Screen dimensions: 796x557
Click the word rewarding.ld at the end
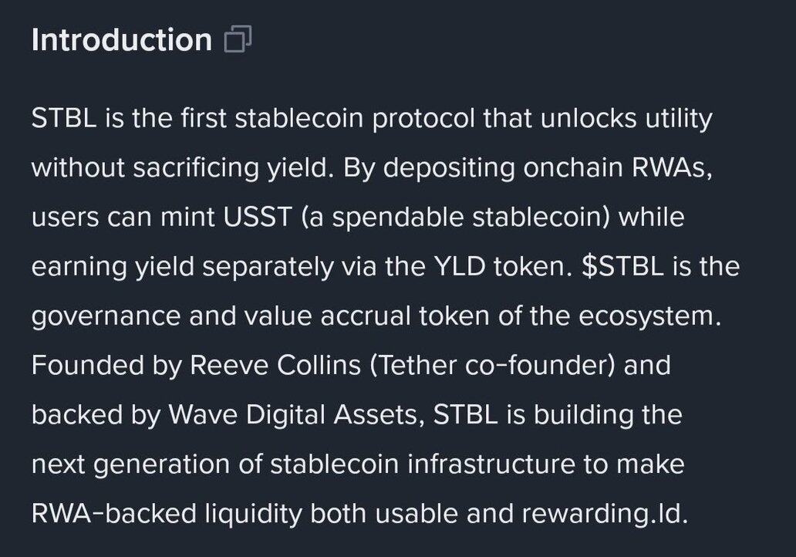point(605,513)
